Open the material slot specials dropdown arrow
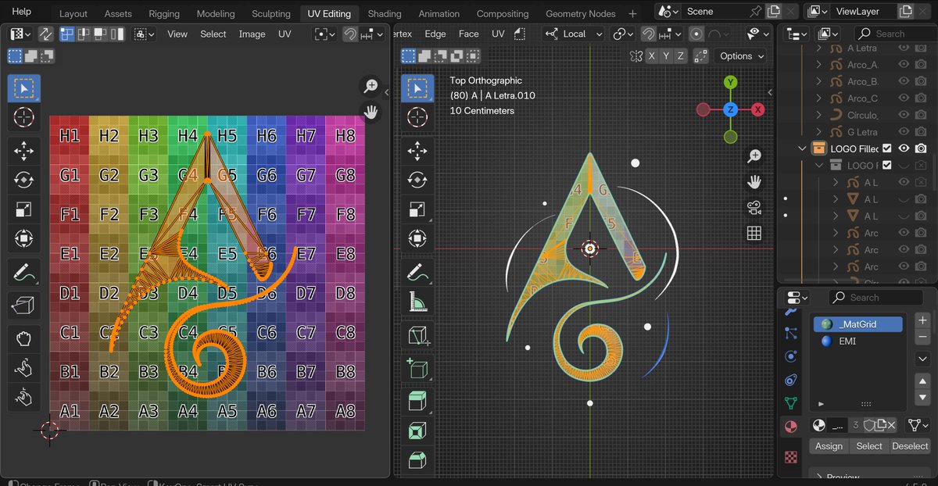The width and height of the screenshot is (938, 486). (x=922, y=359)
